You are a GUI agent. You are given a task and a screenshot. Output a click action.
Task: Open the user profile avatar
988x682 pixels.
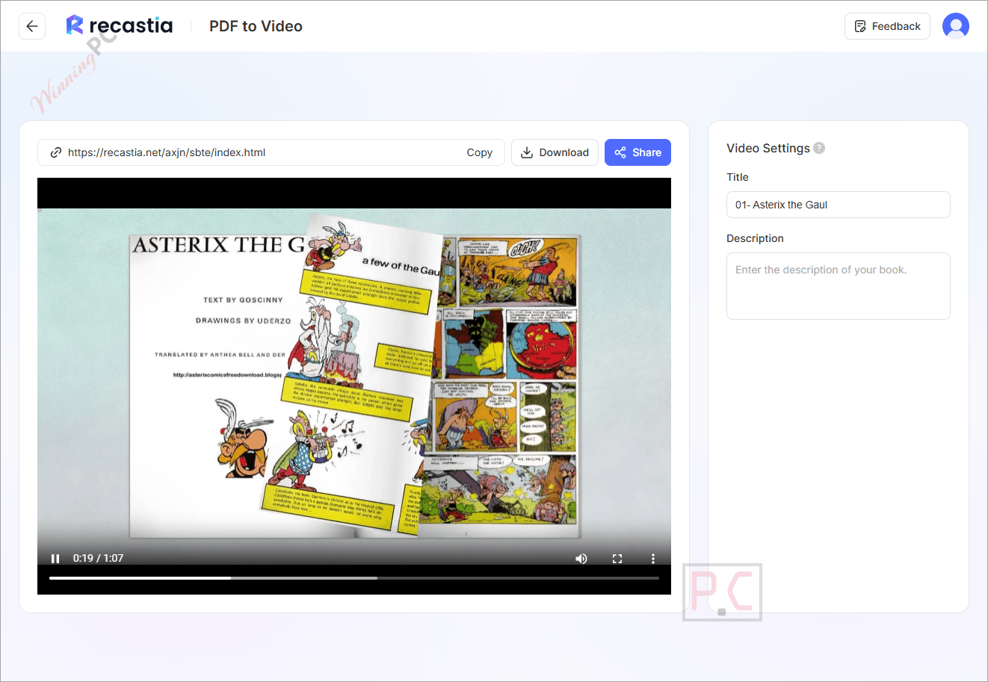click(x=956, y=26)
